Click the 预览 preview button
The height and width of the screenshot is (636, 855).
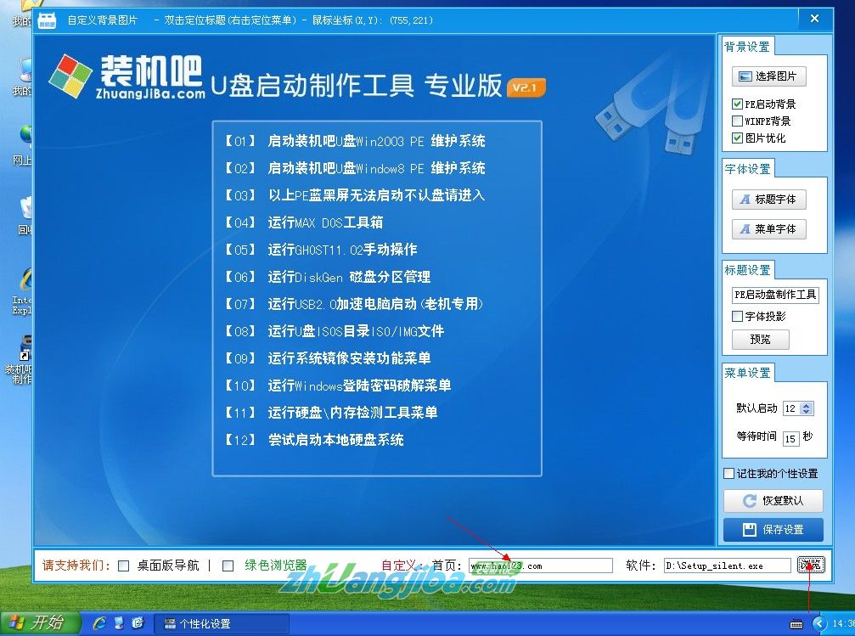pos(760,338)
